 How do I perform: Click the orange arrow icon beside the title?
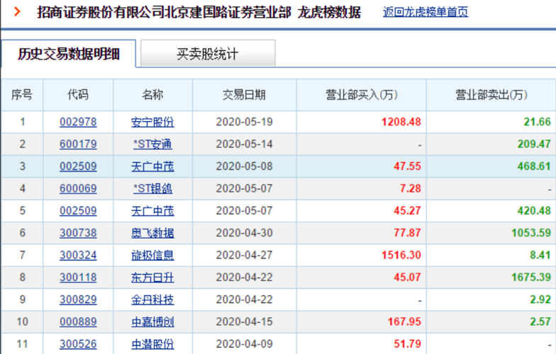(x=17, y=12)
